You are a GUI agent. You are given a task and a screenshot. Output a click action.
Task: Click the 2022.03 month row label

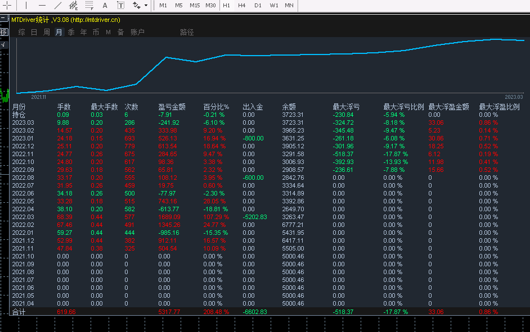click(23, 217)
